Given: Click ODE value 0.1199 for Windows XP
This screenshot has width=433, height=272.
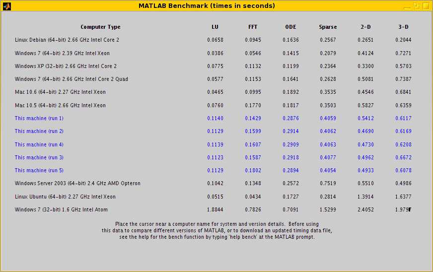Looking at the screenshot, I should pyautogui.click(x=290, y=66).
